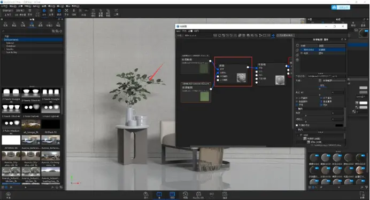This screenshot has width=370, height=200.
Task: Select the Dolly camera tool
Action: [74, 12]
